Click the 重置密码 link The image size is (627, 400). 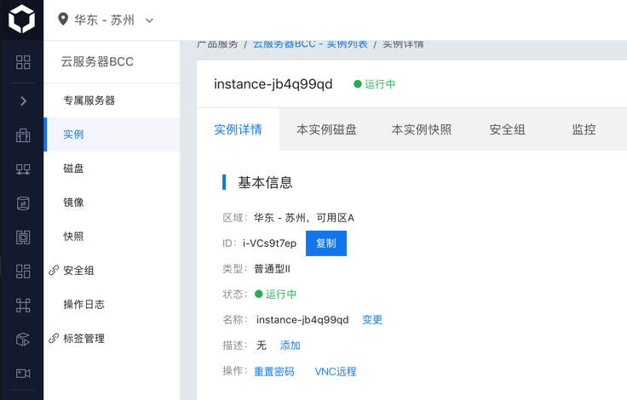[x=273, y=372]
